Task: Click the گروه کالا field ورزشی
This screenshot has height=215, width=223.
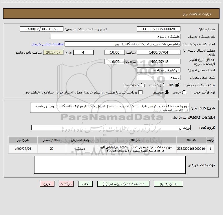Action: (x=111, y=128)
